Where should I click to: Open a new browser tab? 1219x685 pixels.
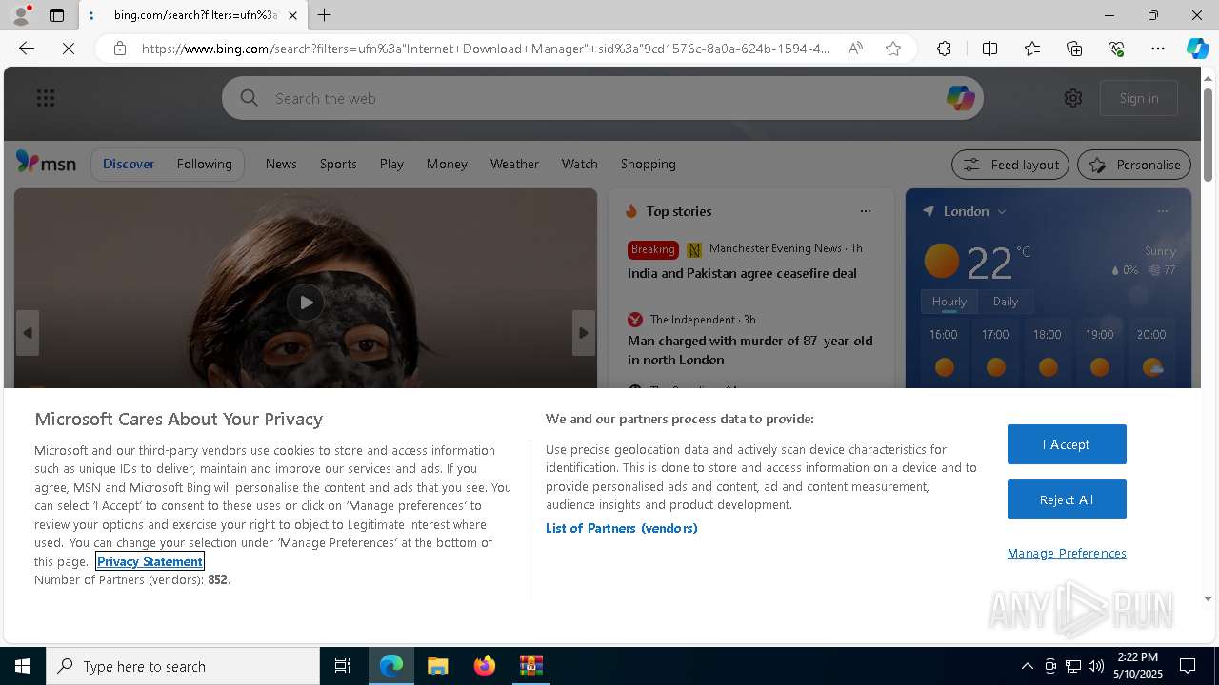point(325,15)
